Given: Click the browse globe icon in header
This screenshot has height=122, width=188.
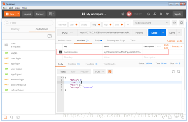Looking at the screenshot, I should pos(149,14).
